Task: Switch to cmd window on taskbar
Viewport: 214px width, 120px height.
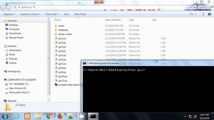Action: (x=93, y=116)
